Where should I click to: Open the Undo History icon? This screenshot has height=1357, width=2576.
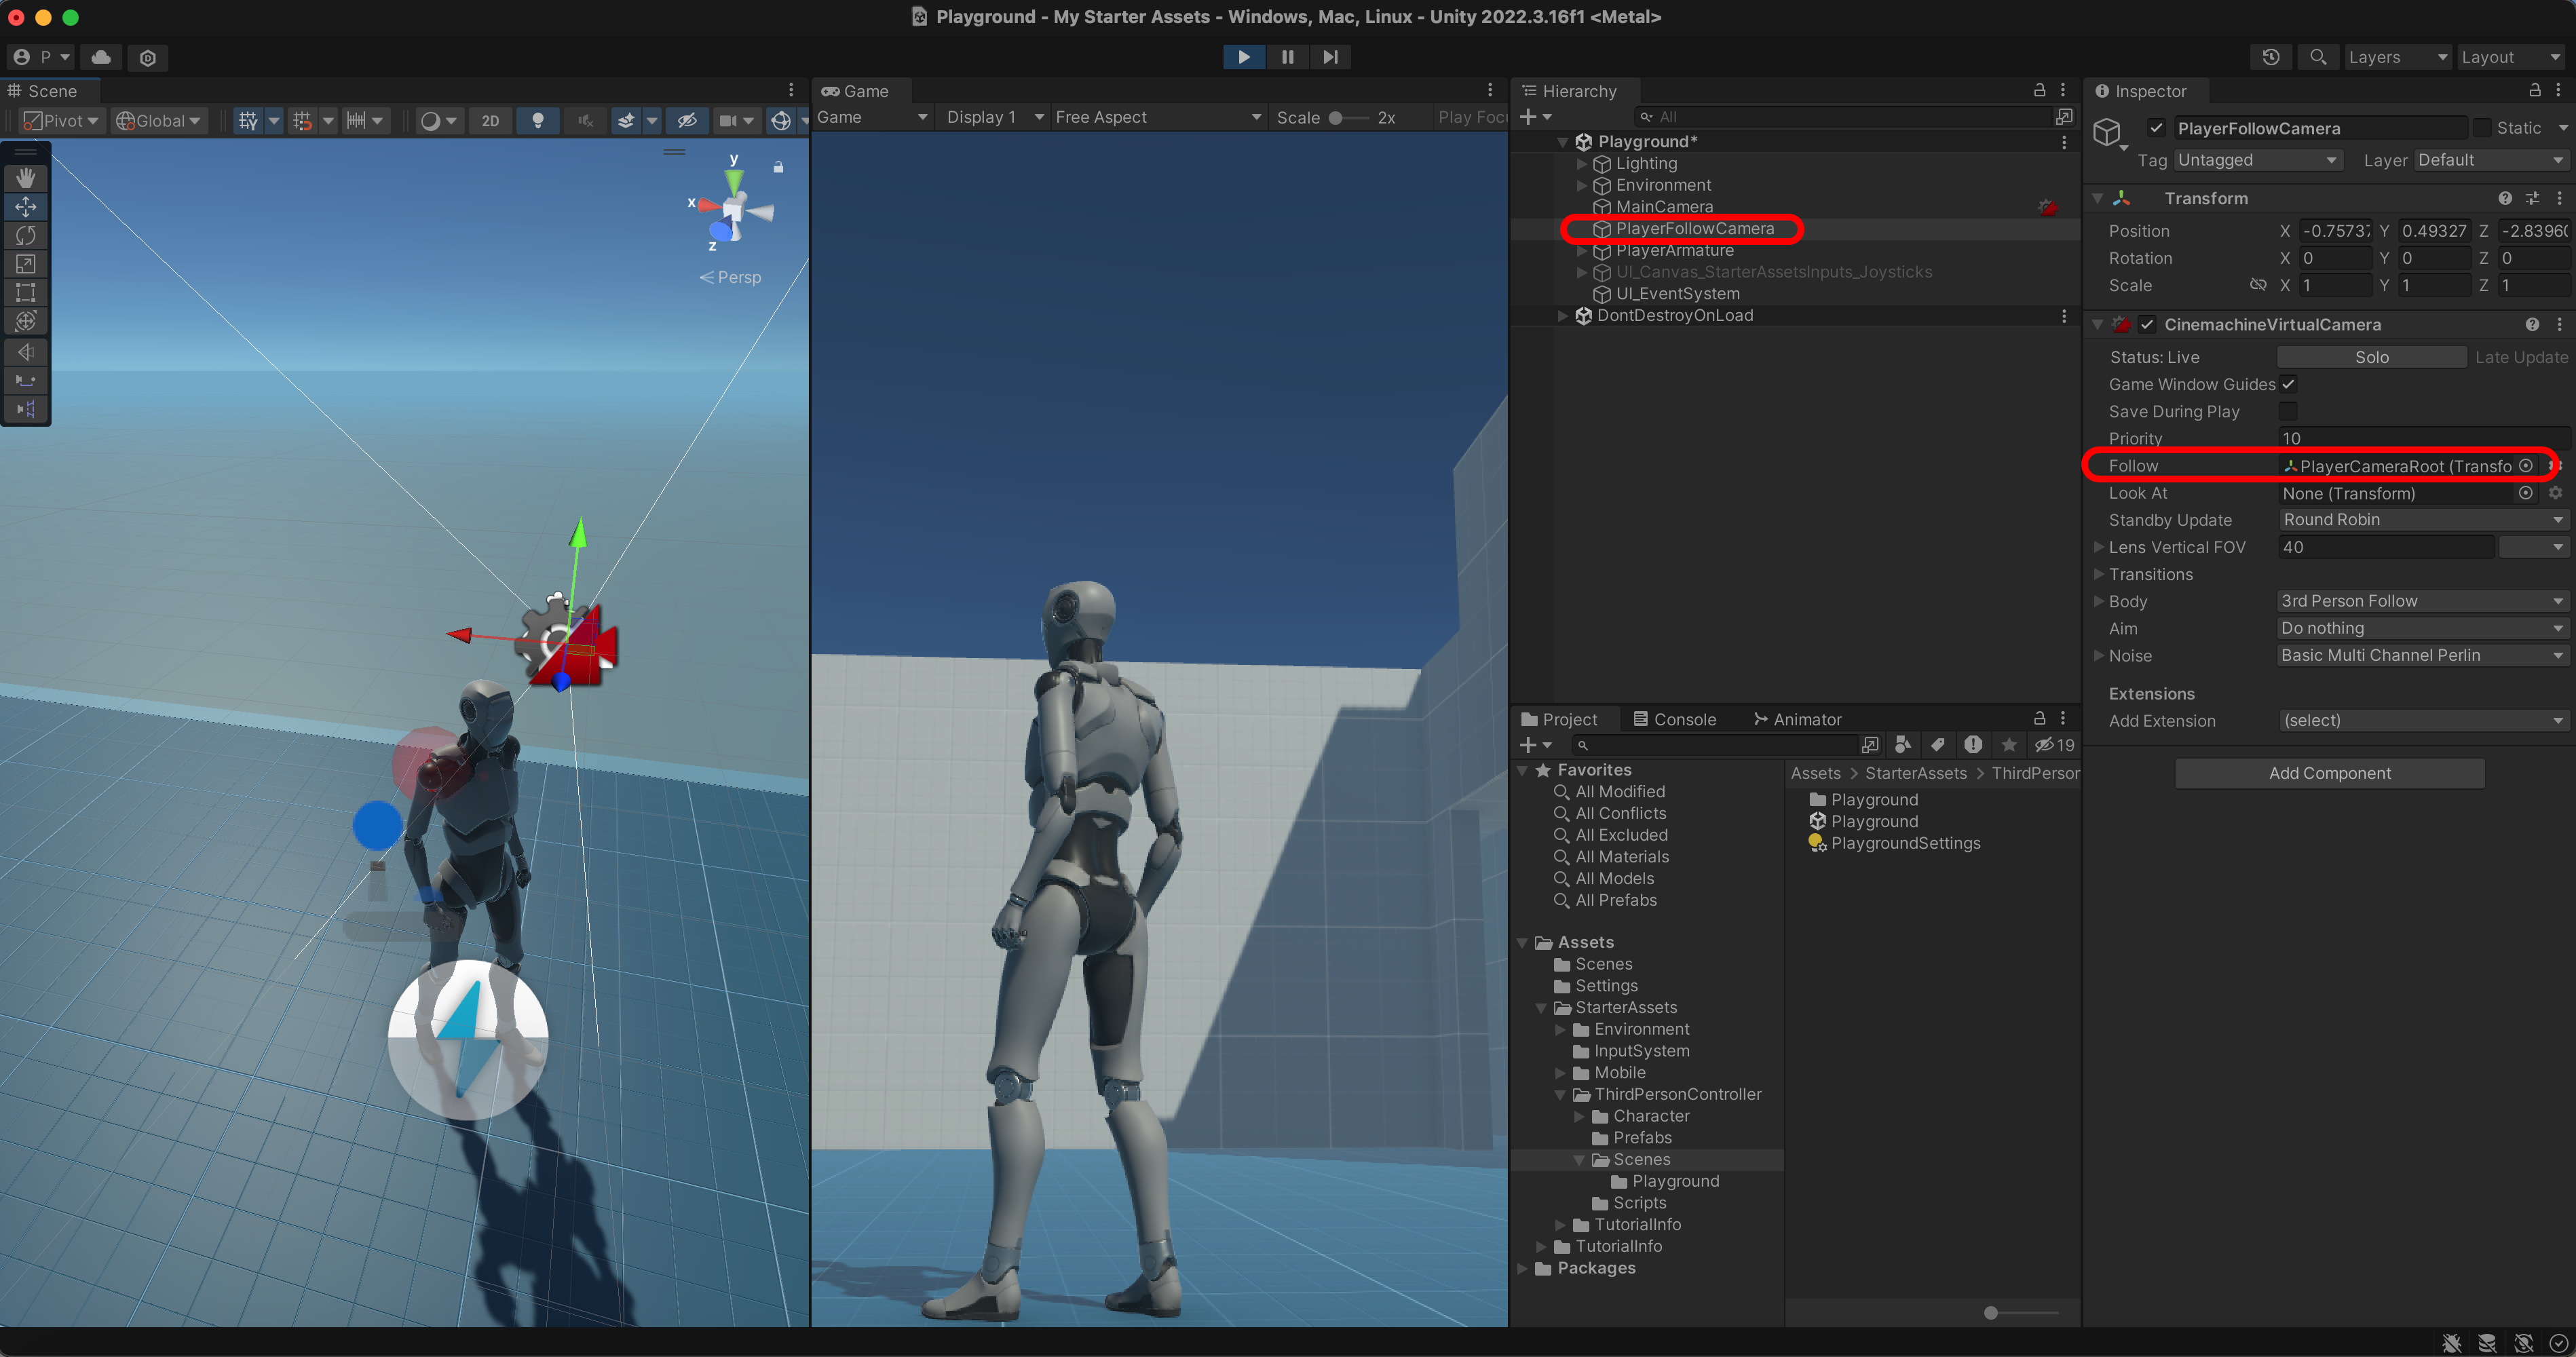pyautogui.click(x=2271, y=57)
